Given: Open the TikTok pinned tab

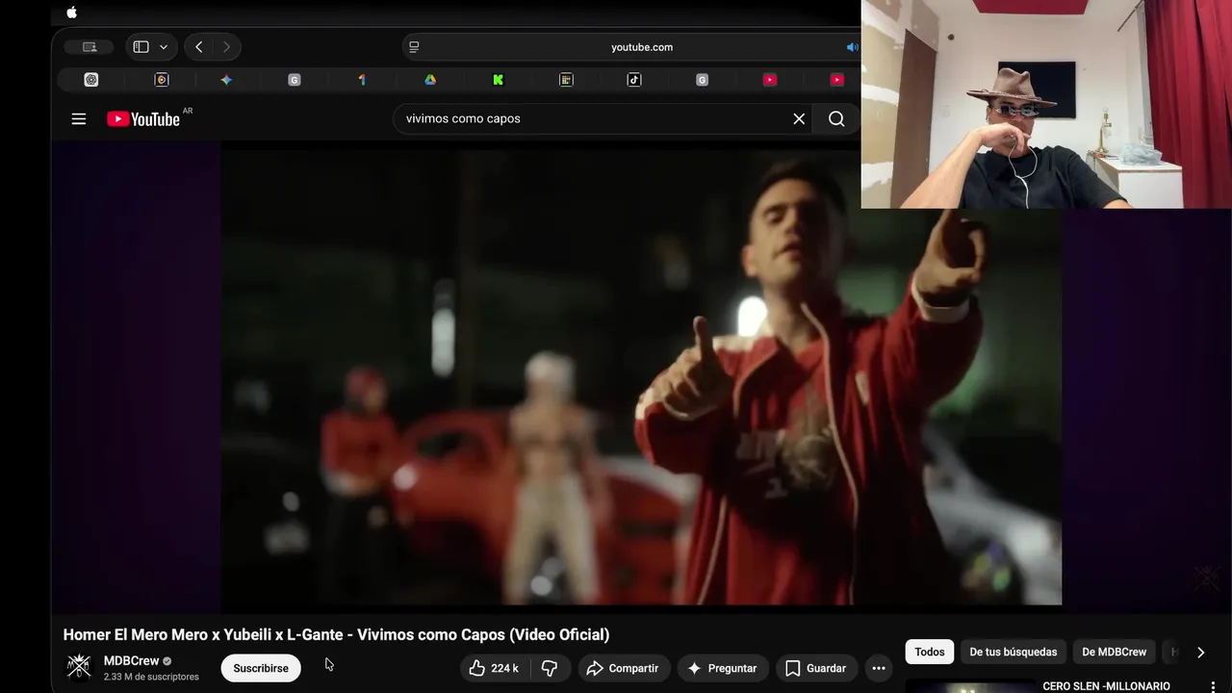Looking at the screenshot, I should tap(634, 80).
